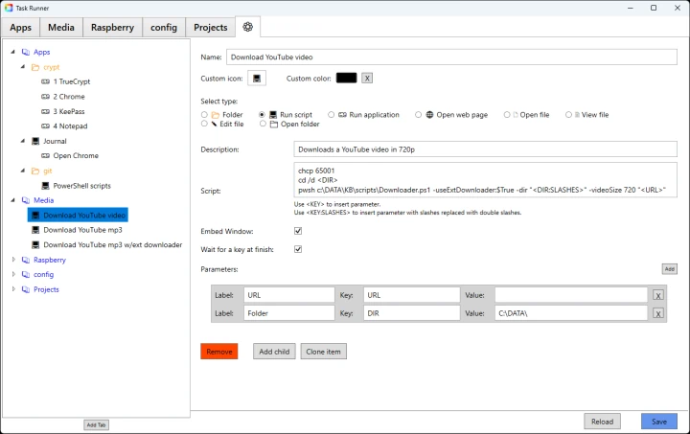
Task: Click the Raspberry tree node icon
Action: pyautogui.click(x=26, y=260)
